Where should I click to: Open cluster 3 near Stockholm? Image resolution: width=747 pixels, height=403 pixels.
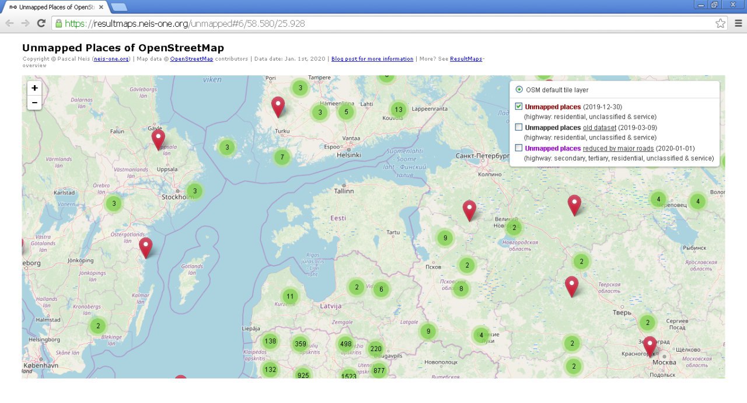[194, 191]
